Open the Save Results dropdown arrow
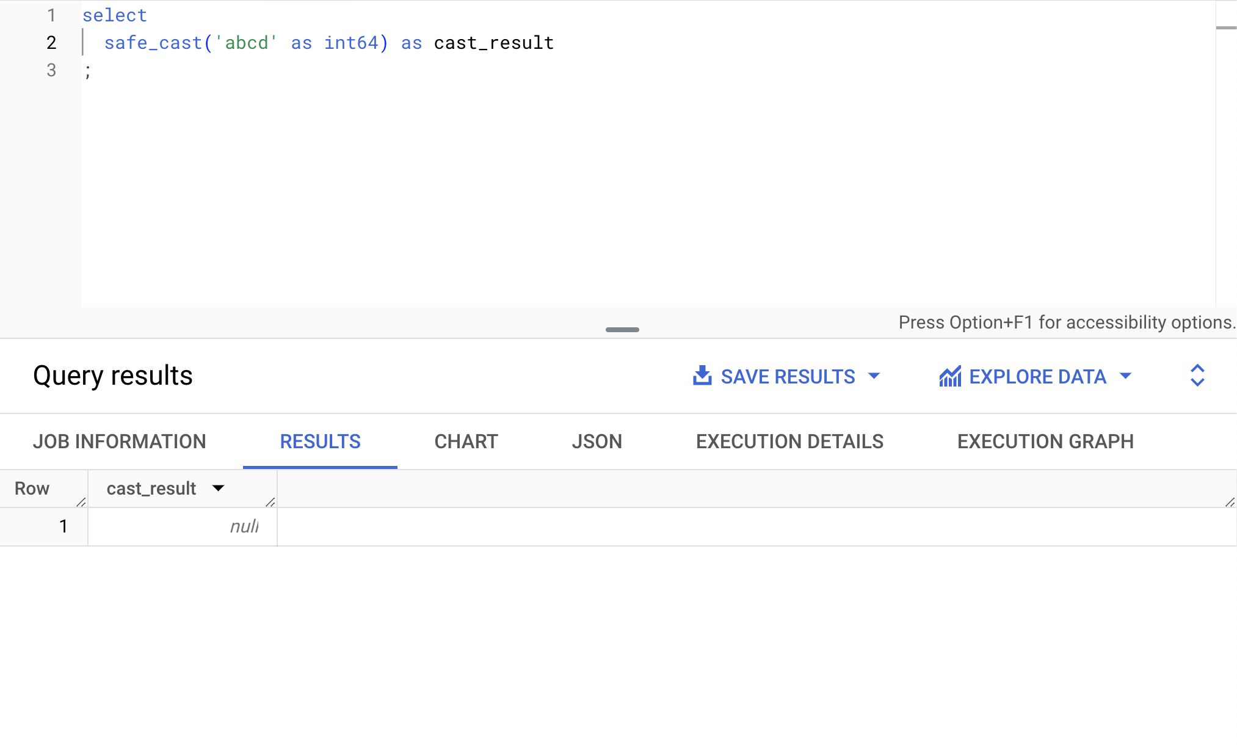1237x745 pixels. click(874, 376)
